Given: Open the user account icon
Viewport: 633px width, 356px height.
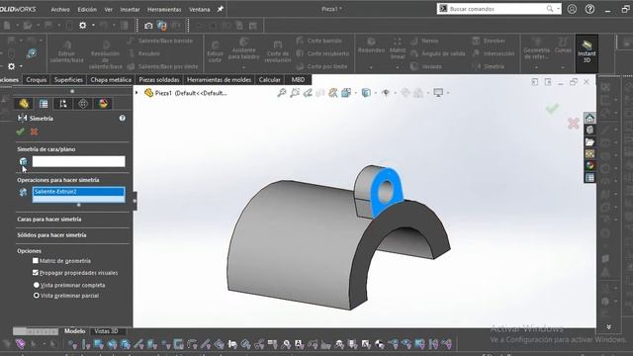Looking at the screenshot, I should [x=572, y=9].
